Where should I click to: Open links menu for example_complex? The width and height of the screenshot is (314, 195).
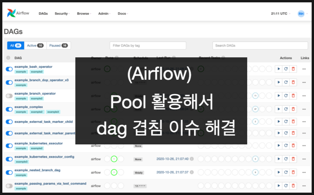[304, 109]
